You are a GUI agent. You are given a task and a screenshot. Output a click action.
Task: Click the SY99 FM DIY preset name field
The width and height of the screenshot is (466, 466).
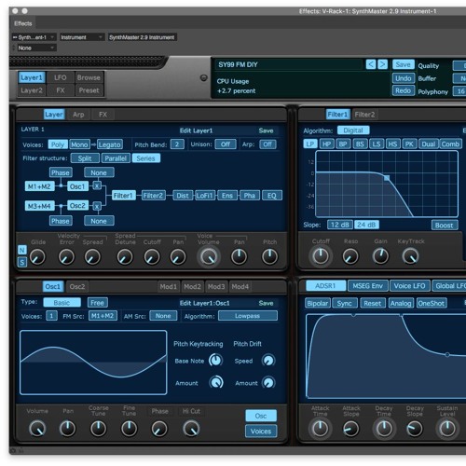pyautogui.click(x=289, y=64)
